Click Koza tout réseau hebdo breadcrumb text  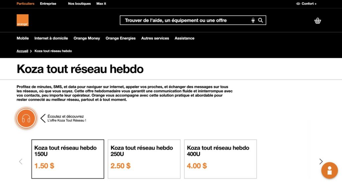point(53,51)
